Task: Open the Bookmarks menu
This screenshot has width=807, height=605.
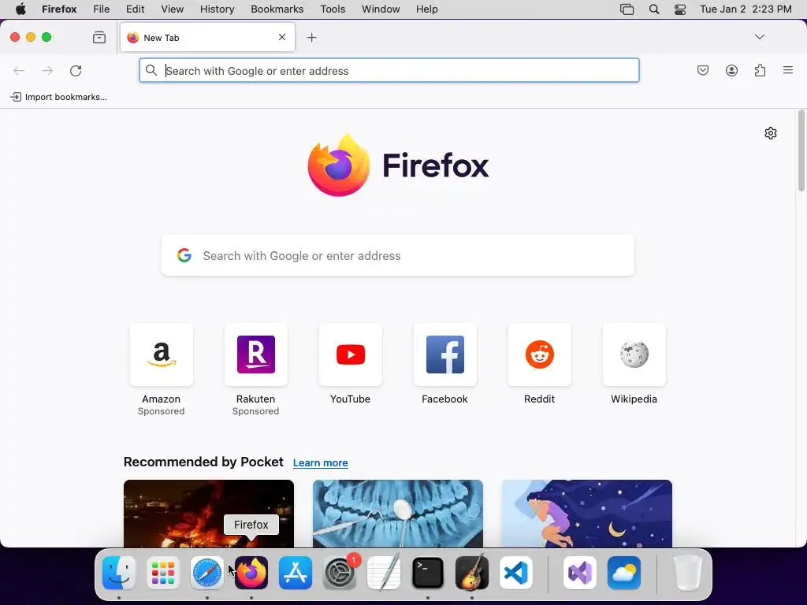Action: [277, 9]
